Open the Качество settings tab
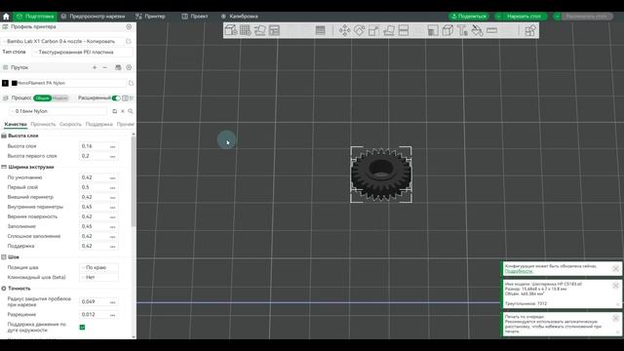624x351 pixels. pyautogui.click(x=16, y=124)
